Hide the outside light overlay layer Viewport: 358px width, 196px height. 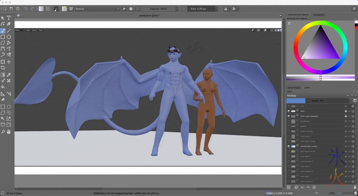coord(289,146)
